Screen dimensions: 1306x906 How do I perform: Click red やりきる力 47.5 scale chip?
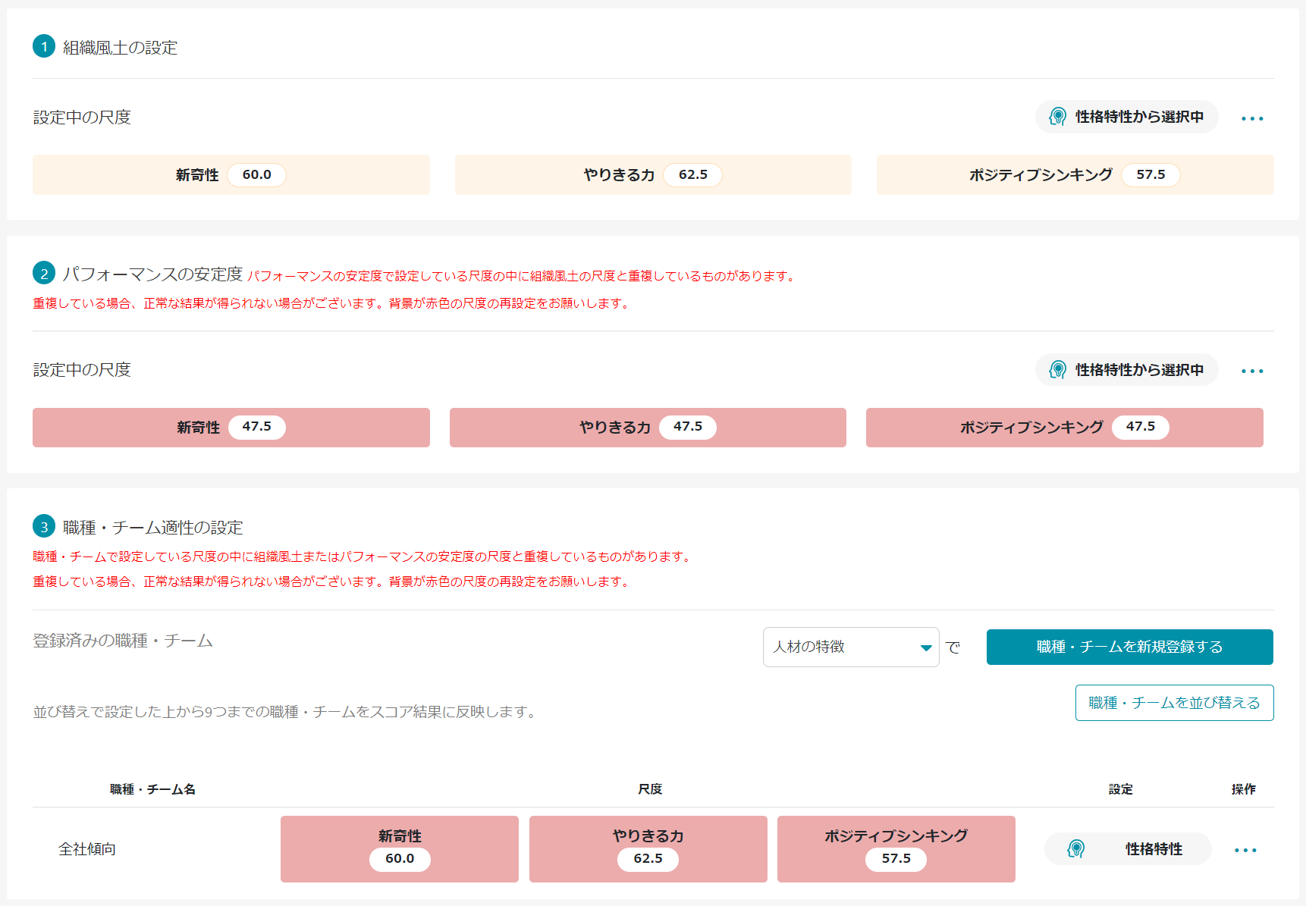pos(647,428)
